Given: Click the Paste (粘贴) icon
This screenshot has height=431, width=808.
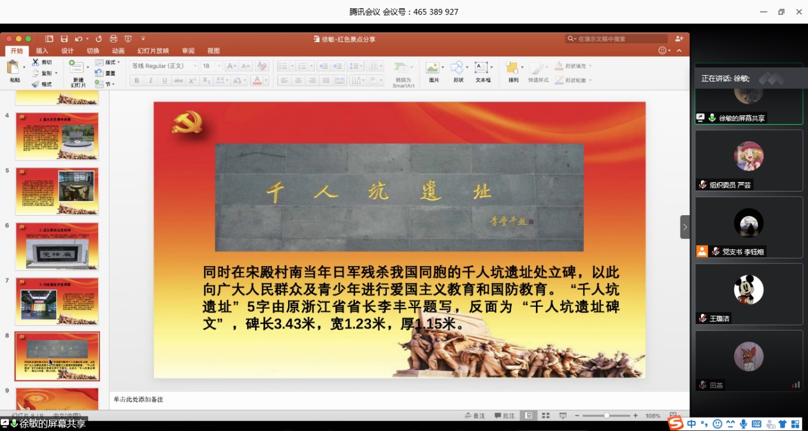Looking at the screenshot, I should point(14,67).
